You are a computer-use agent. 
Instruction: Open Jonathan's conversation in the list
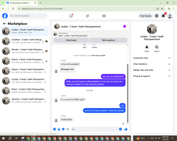pyautogui.click(x=25, y=41)
